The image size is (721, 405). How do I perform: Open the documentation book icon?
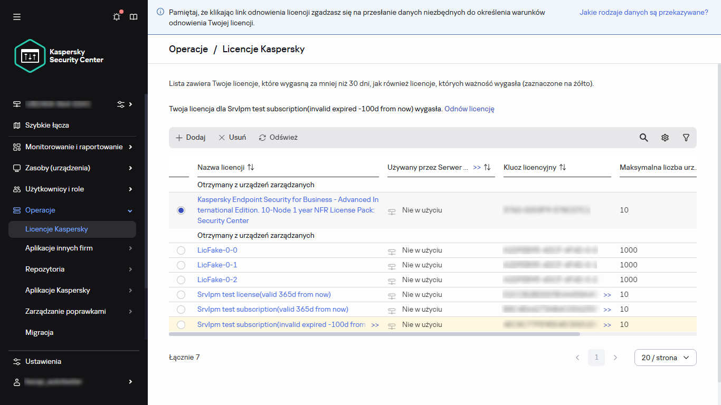(x=134, y=17)
